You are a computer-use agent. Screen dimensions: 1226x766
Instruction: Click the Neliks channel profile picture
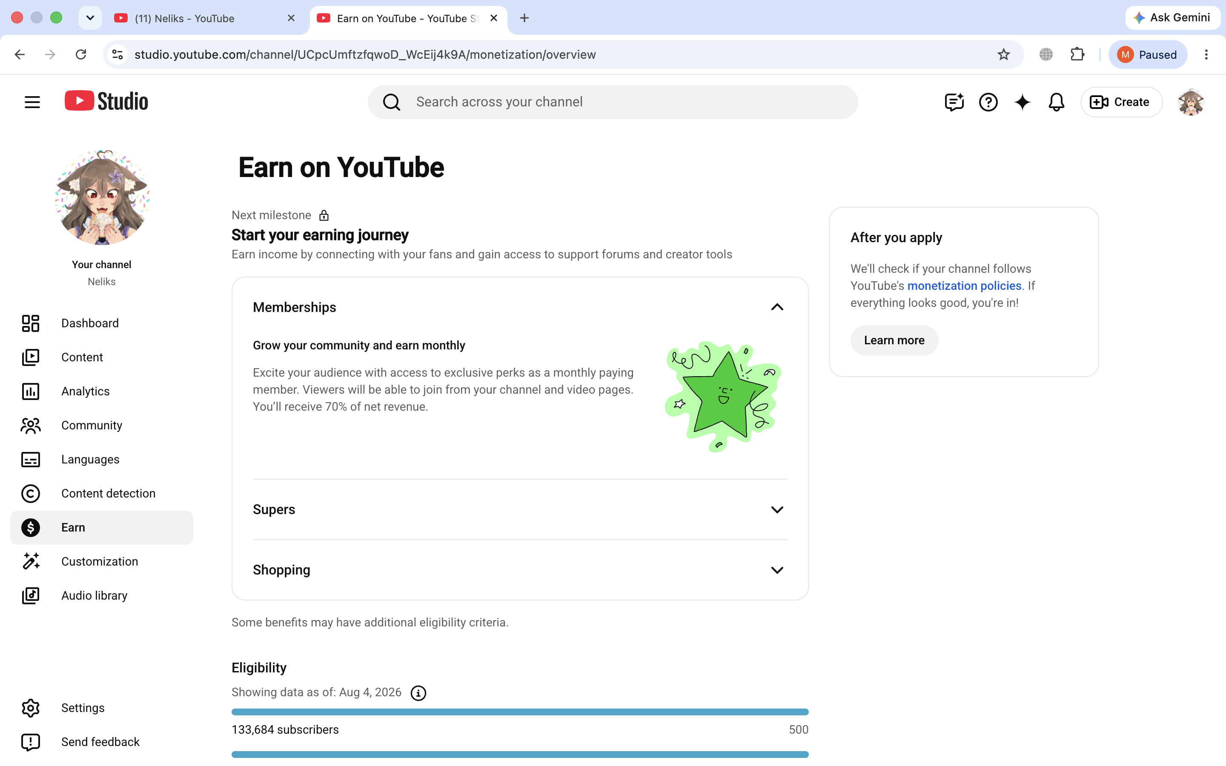coord(102,197)
